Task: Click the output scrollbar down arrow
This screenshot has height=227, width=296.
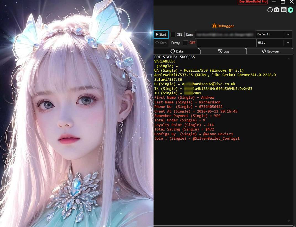Action: click(289, 221)
